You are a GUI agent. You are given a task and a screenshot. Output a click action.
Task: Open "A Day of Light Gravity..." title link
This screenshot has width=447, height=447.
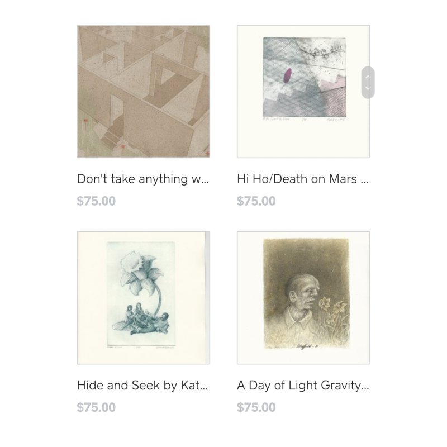click(303, 385)
